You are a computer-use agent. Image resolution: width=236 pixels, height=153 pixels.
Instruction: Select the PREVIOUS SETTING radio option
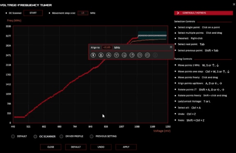click(x=92, y=137)
